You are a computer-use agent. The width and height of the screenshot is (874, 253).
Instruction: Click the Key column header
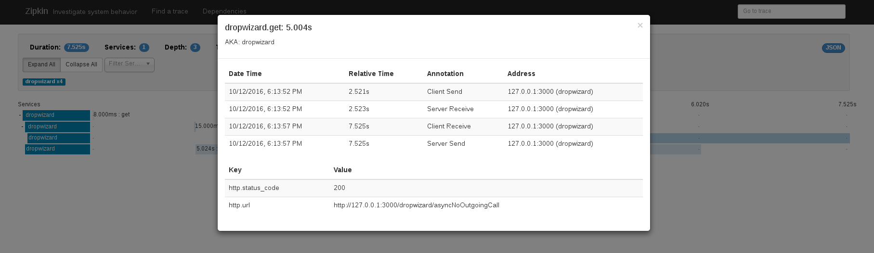click(235, 170)
